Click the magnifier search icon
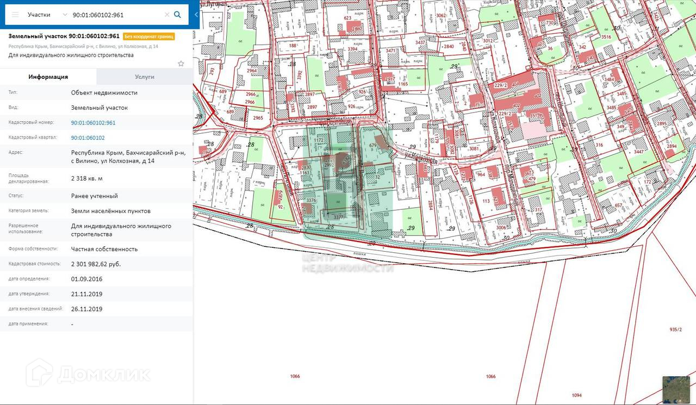Viewport: 696px width, 405px height. click(177, 15)
